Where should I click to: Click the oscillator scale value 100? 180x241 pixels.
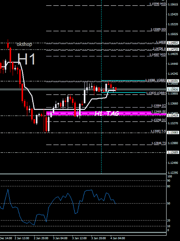click(170, 177)
